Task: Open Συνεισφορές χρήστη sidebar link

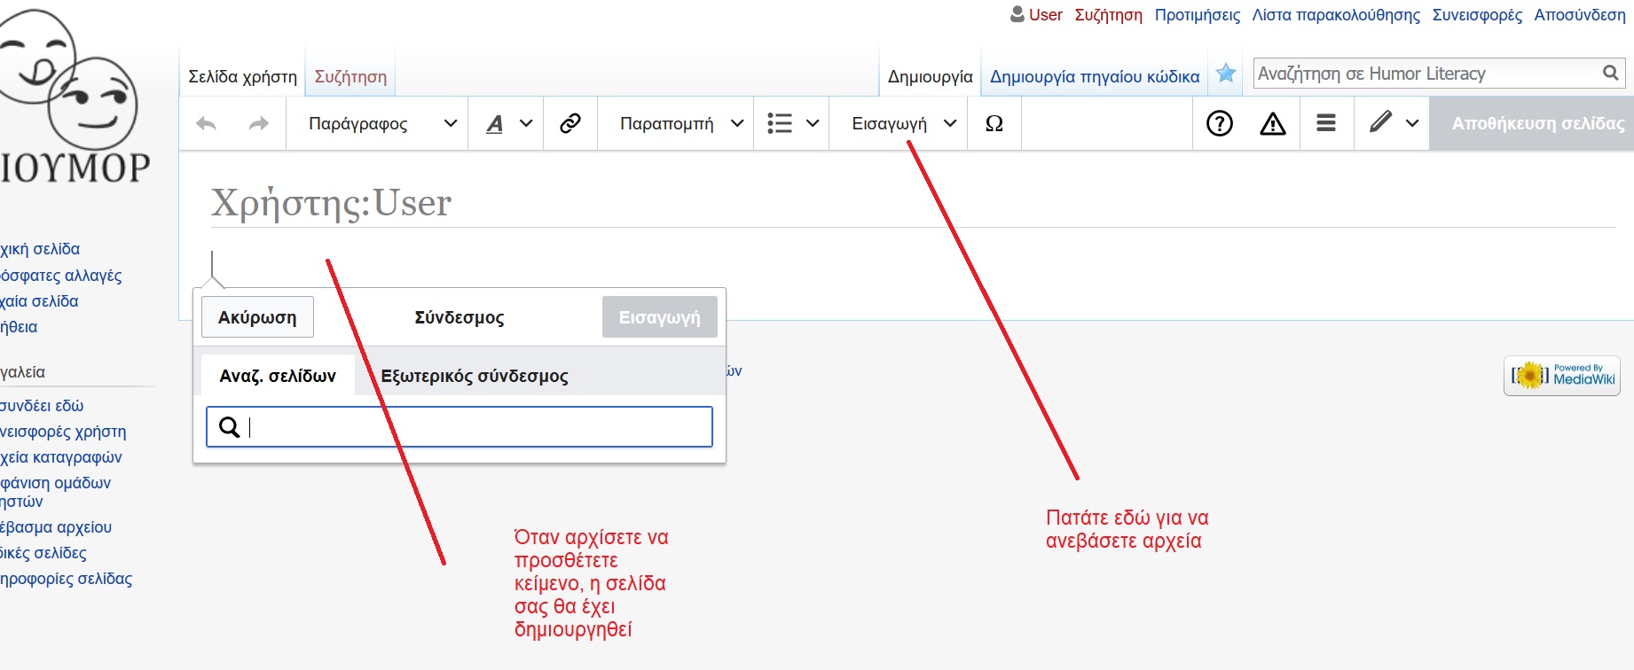Action: (63, 432)
